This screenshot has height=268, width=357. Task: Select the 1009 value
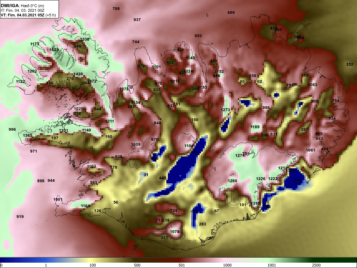pos(136,144)
